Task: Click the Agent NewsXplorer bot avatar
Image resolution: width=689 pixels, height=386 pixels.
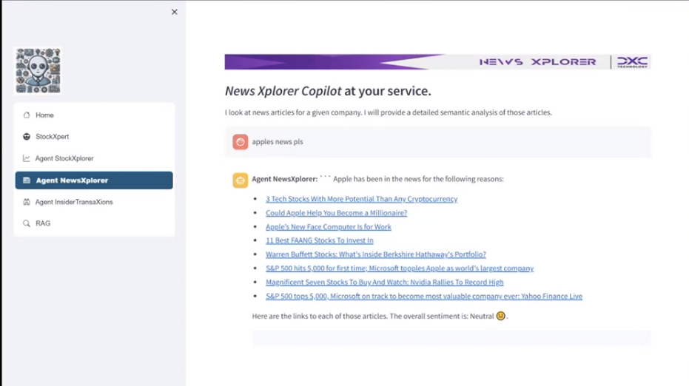Action: (241, 180)
